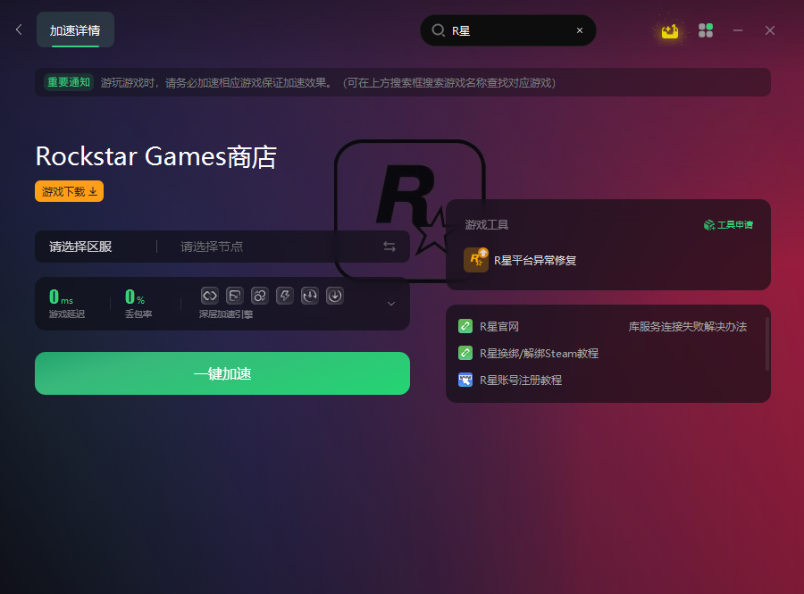Toggle the download arrow engine icon
The image size is (804, 594).
335,296
